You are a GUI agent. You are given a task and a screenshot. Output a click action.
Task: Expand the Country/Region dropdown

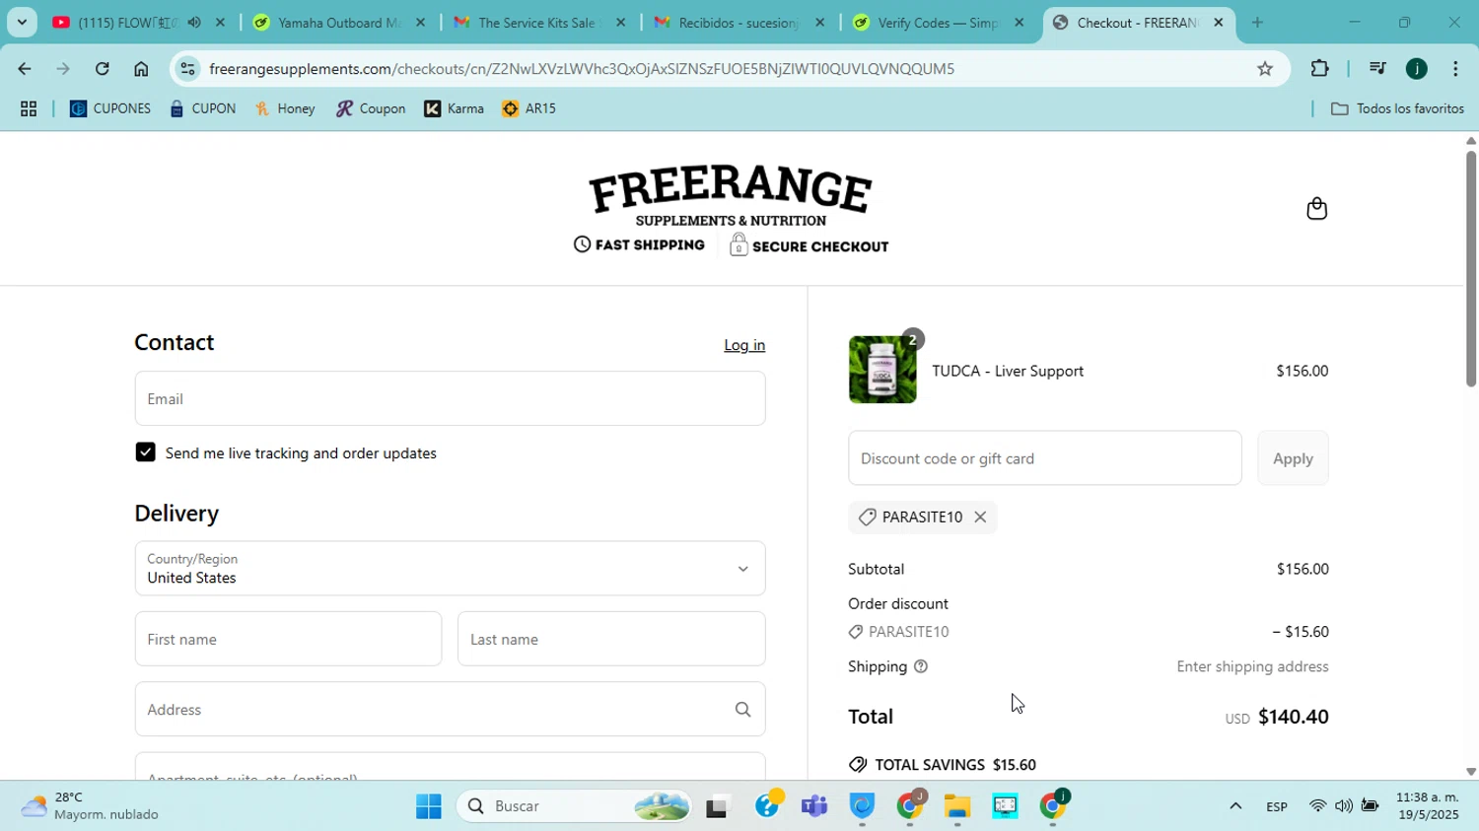(x=450, y=568)
